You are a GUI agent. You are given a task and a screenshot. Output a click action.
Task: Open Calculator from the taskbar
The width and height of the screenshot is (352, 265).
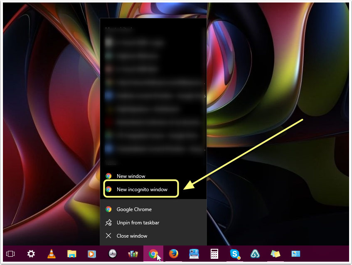point(214,254)
